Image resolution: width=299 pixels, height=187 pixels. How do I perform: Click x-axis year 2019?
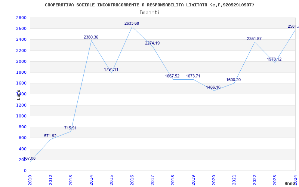click(193, 180)
